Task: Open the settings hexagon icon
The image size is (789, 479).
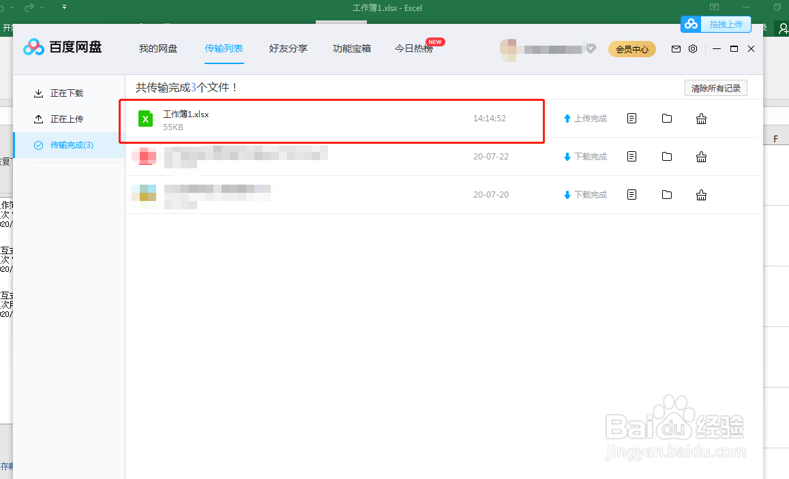Action: click(693, 49)
